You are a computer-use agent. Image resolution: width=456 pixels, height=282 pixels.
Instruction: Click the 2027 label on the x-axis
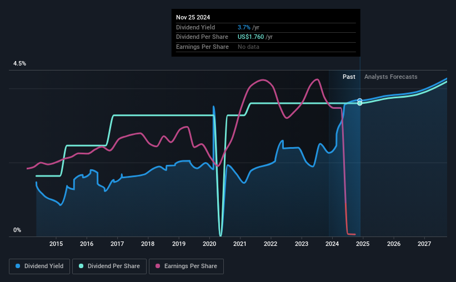424,244
